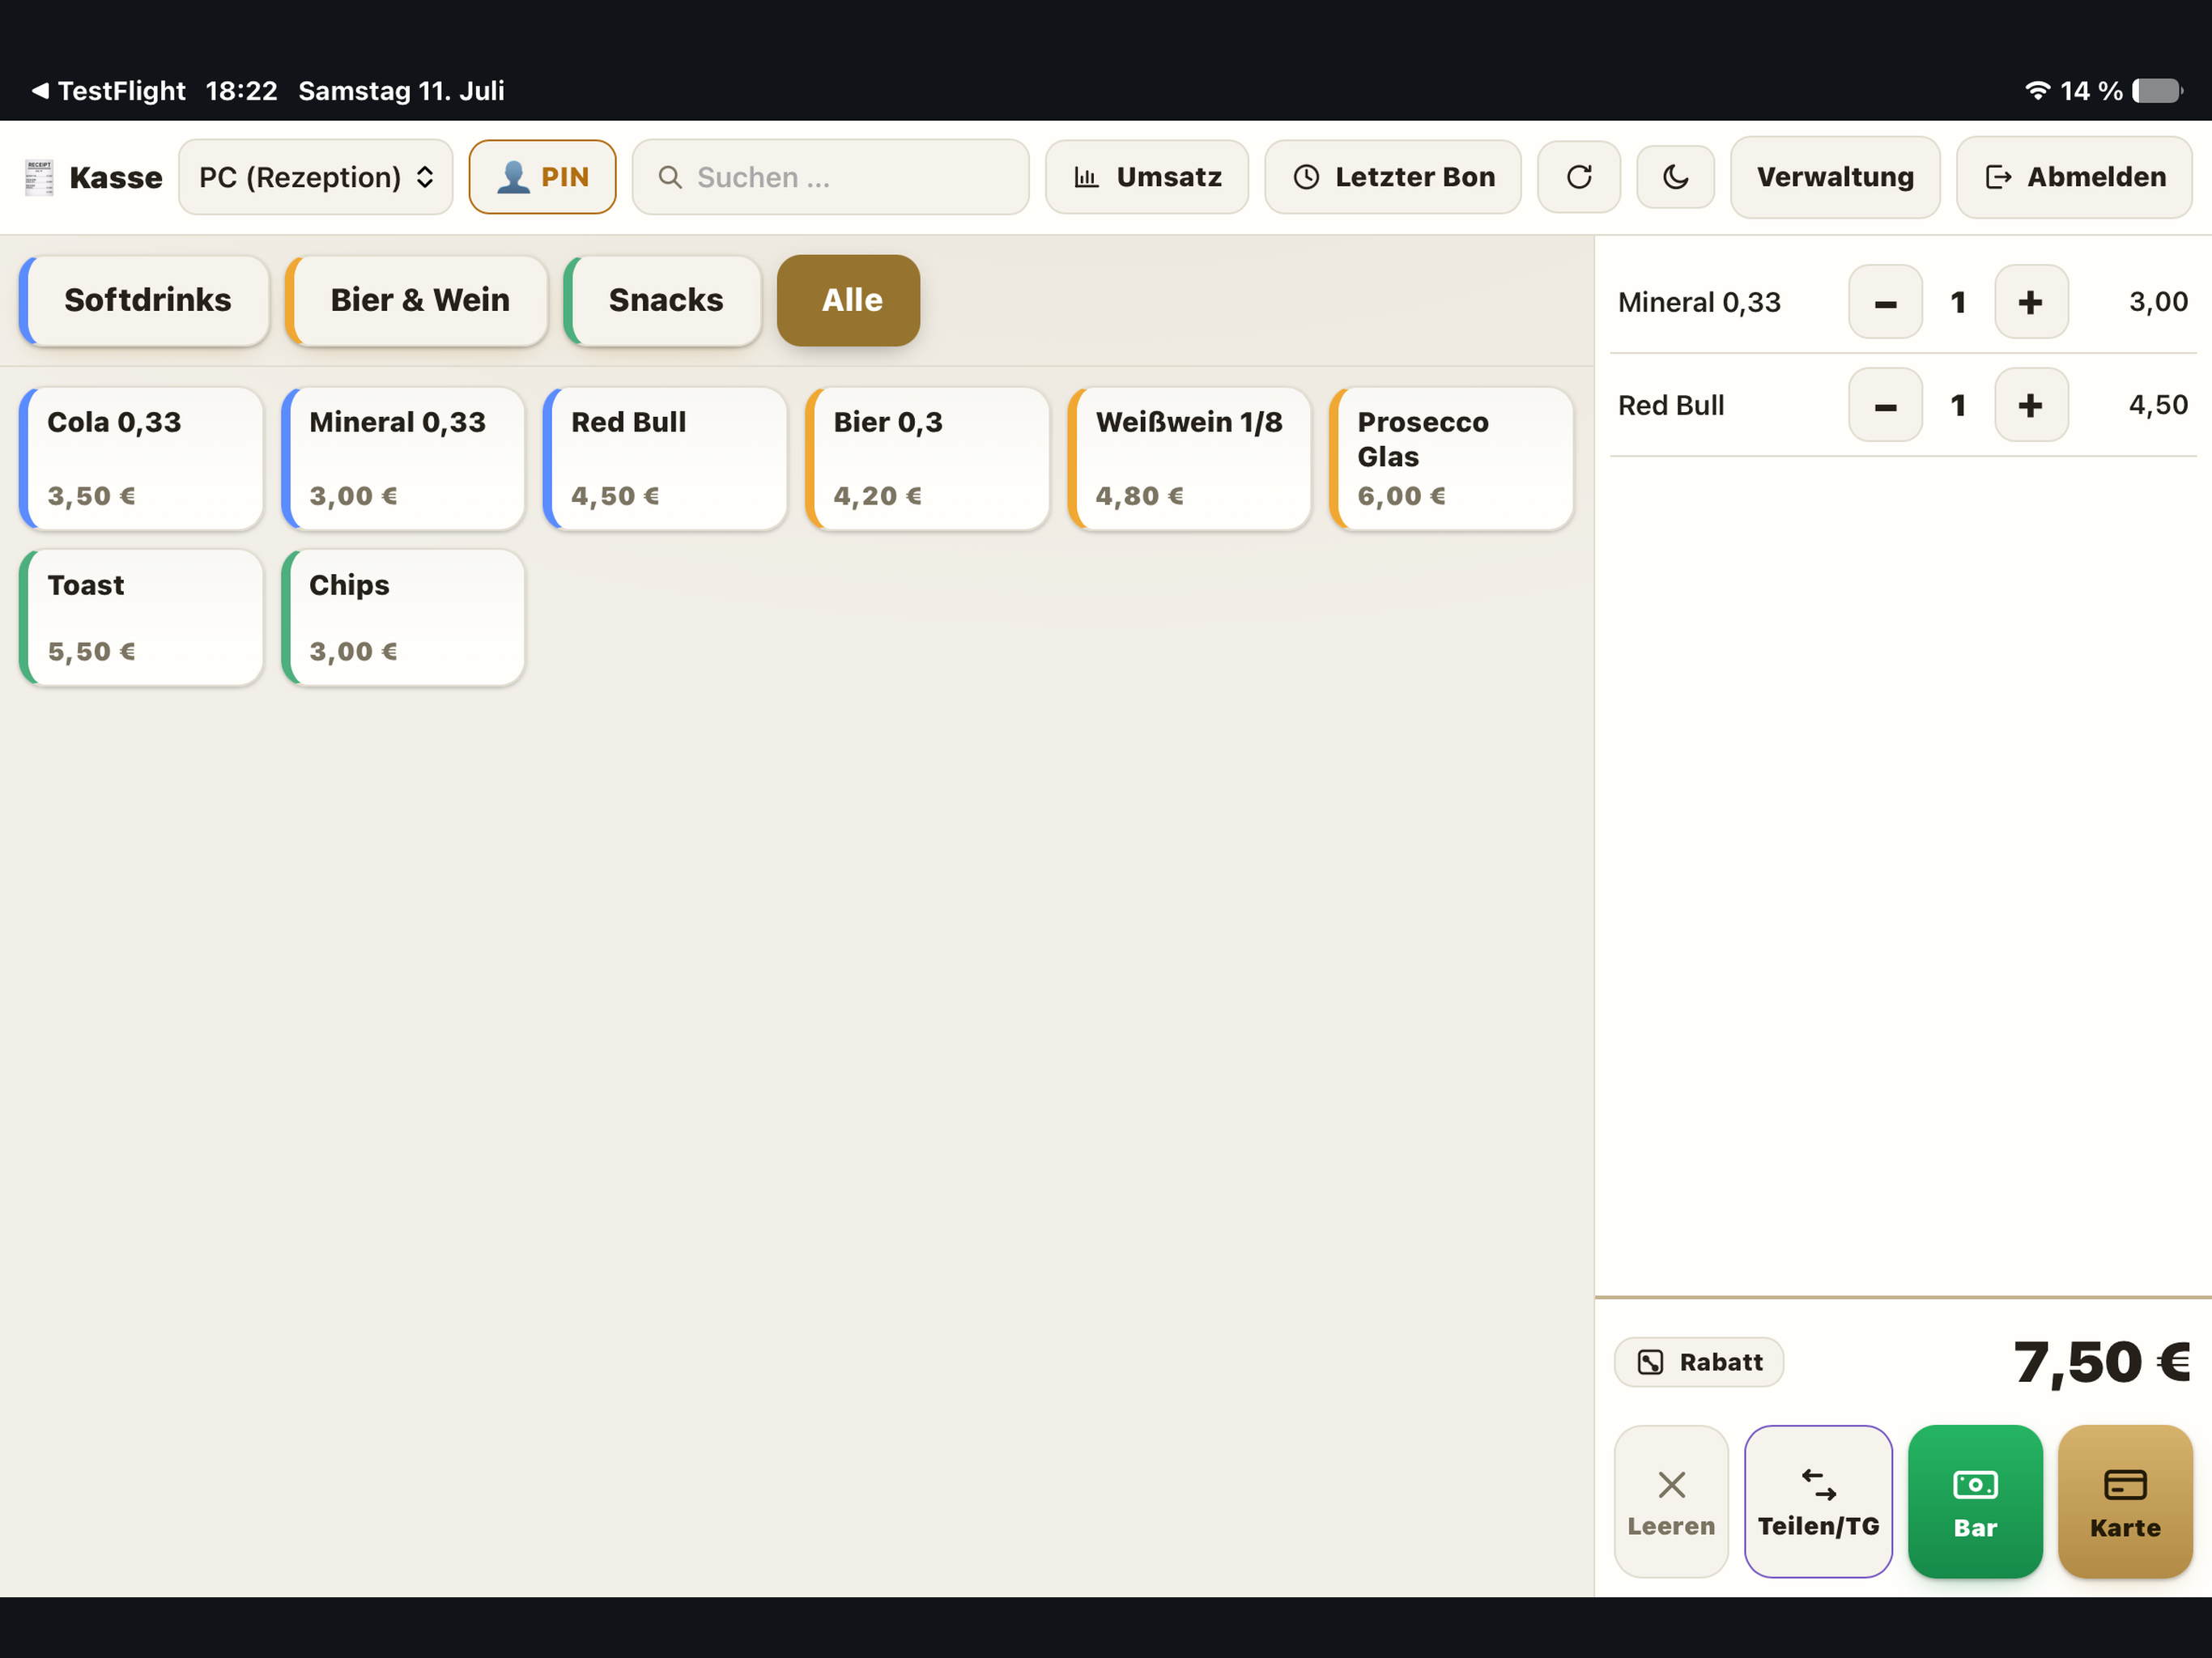Viewport: 2212px width, 1658px height.
Task: Return to TestFlight via back arrow
Action: tap(108, 91)
